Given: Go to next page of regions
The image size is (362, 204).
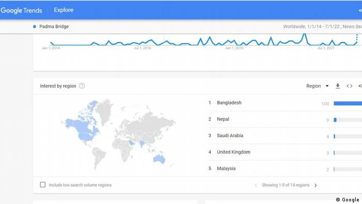Looking at the screenshot, I should [x=315, y=185].
